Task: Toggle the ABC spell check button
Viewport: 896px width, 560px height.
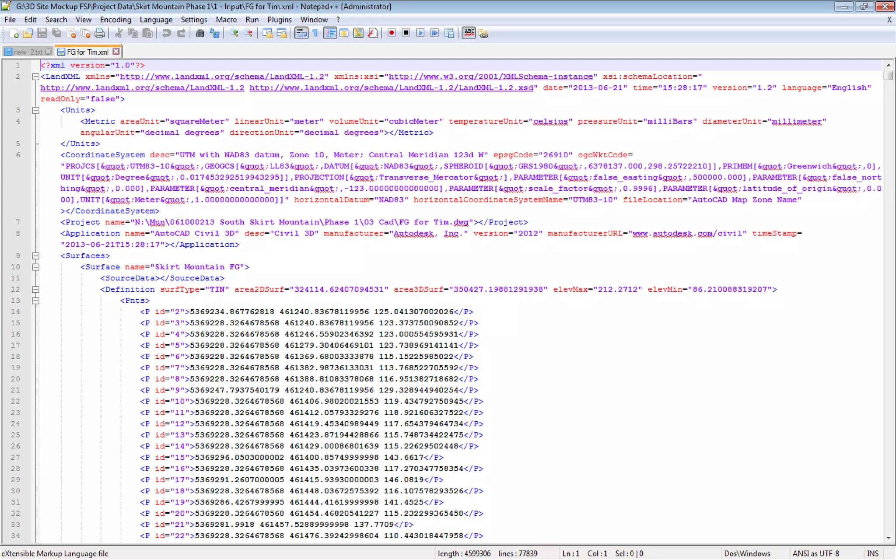Action: click(x=469, y=33)
